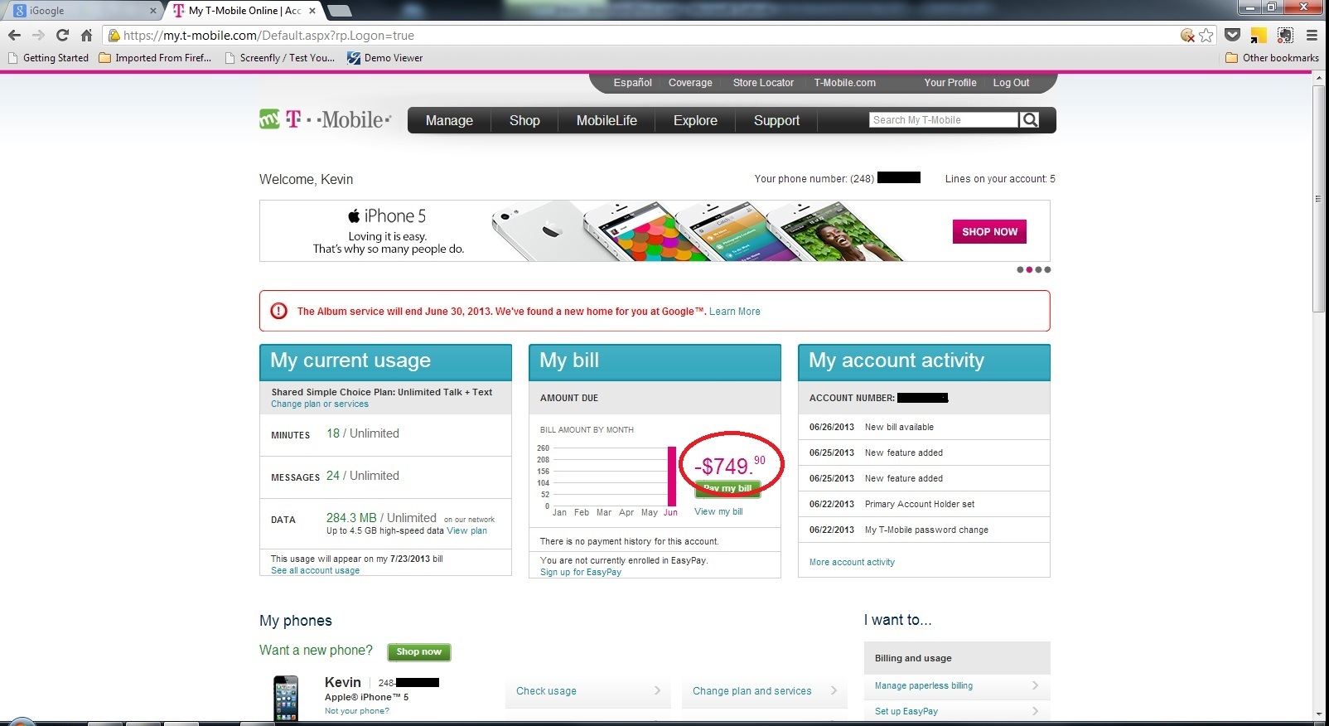This screenshot has width=1329, height=726.
Task: Click Log Out
Action: pyautogui.click(x=1011, y=83)
